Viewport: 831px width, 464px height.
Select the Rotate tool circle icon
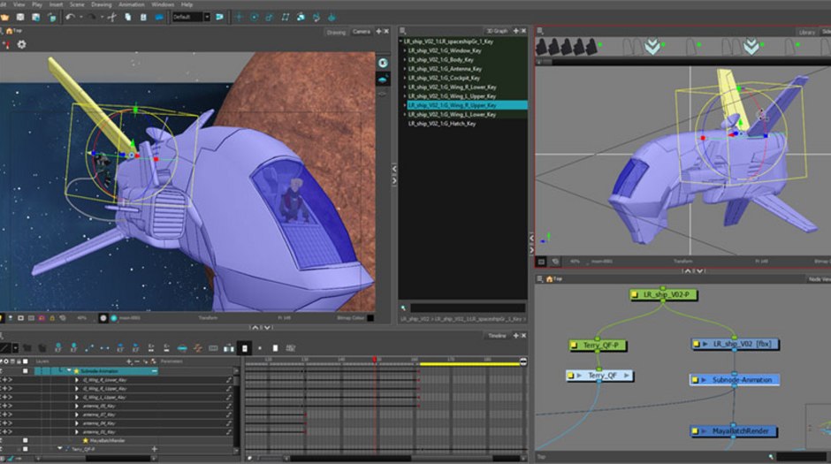(255, 17)
